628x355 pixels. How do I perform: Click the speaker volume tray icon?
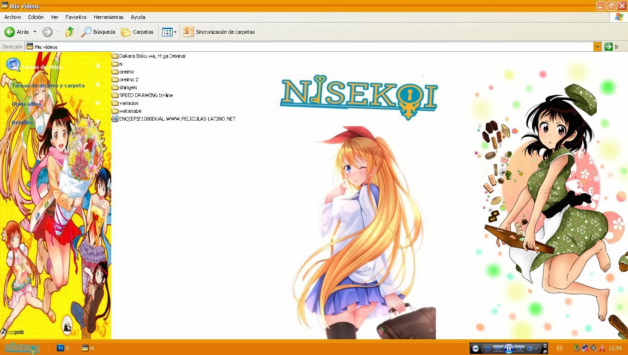coord(593,348)
